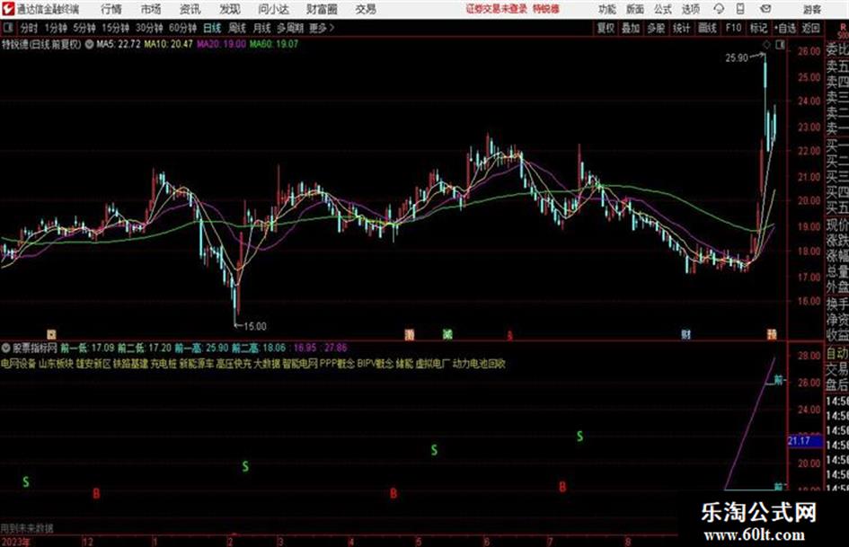Click the 画线 draw-line toolbar button

coord(707,28)
